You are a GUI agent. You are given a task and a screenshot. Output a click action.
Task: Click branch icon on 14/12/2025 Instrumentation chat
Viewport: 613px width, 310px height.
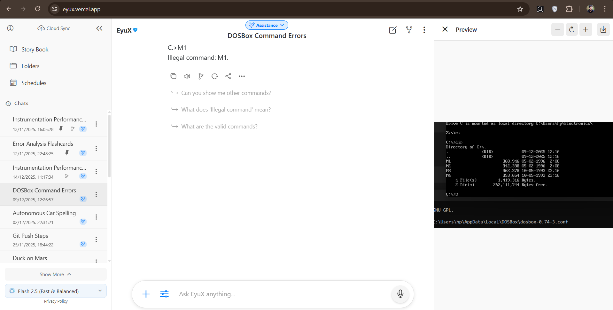point(66,176)
